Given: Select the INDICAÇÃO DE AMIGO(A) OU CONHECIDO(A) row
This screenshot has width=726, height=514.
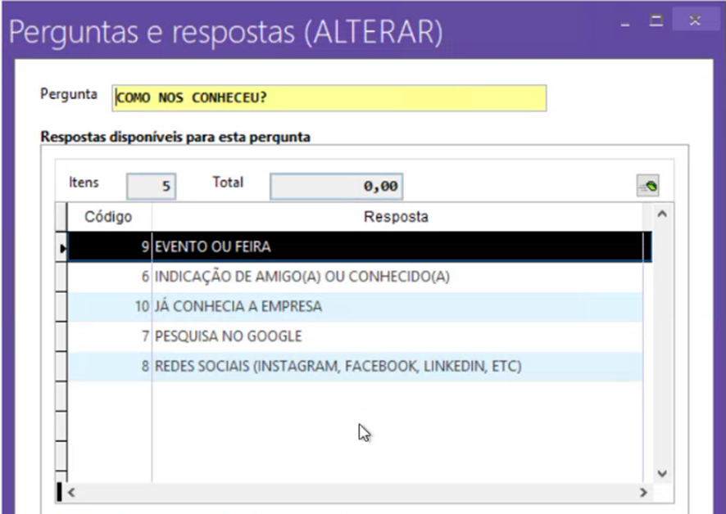Looking at the screenshot, I should pos(328,276).
